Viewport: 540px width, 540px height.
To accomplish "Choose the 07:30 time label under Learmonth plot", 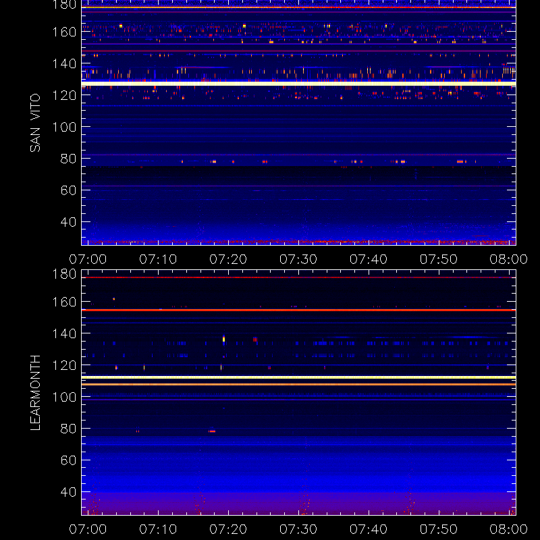I will (298, 529).
